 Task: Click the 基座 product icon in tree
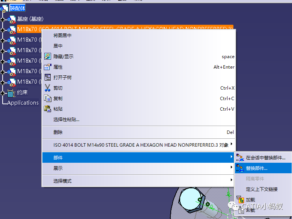pos(12,19)
